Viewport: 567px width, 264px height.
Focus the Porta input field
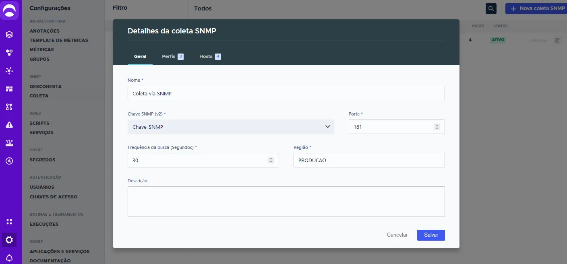click(397, 127)
